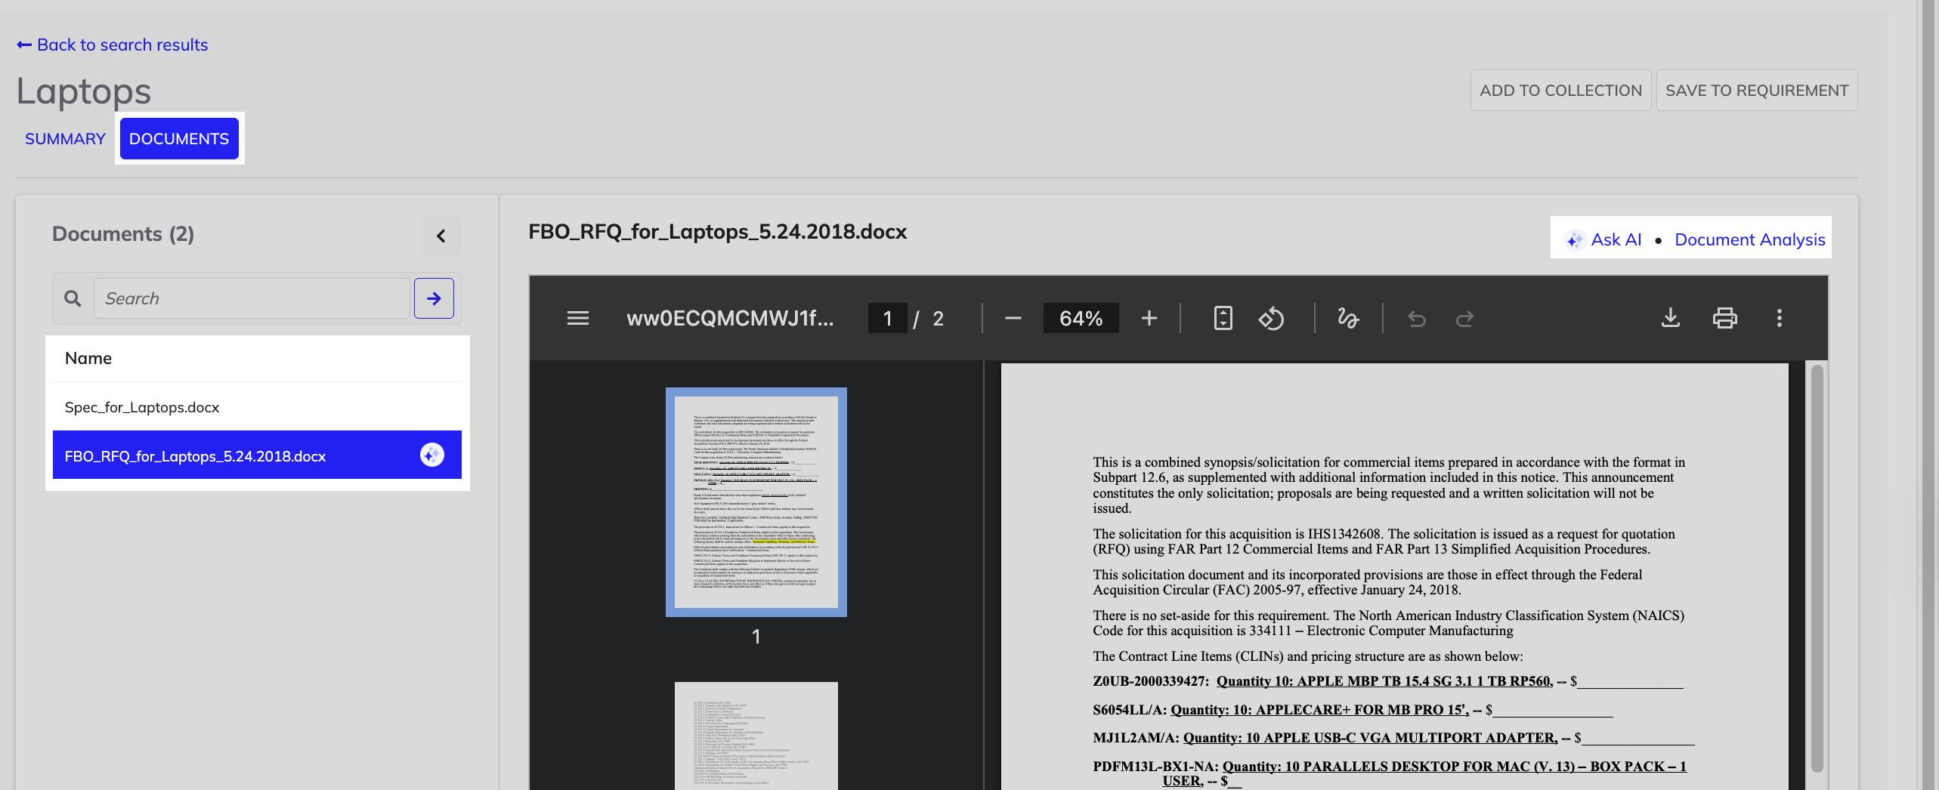The image size is (1939, 790).
Task: Select Spec_for_Laptops.docx in the list
Action: (257, 407)
